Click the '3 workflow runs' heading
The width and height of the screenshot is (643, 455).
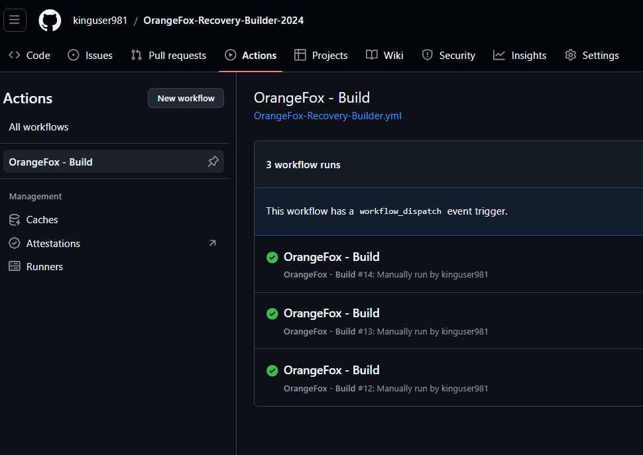coord(303,165)
